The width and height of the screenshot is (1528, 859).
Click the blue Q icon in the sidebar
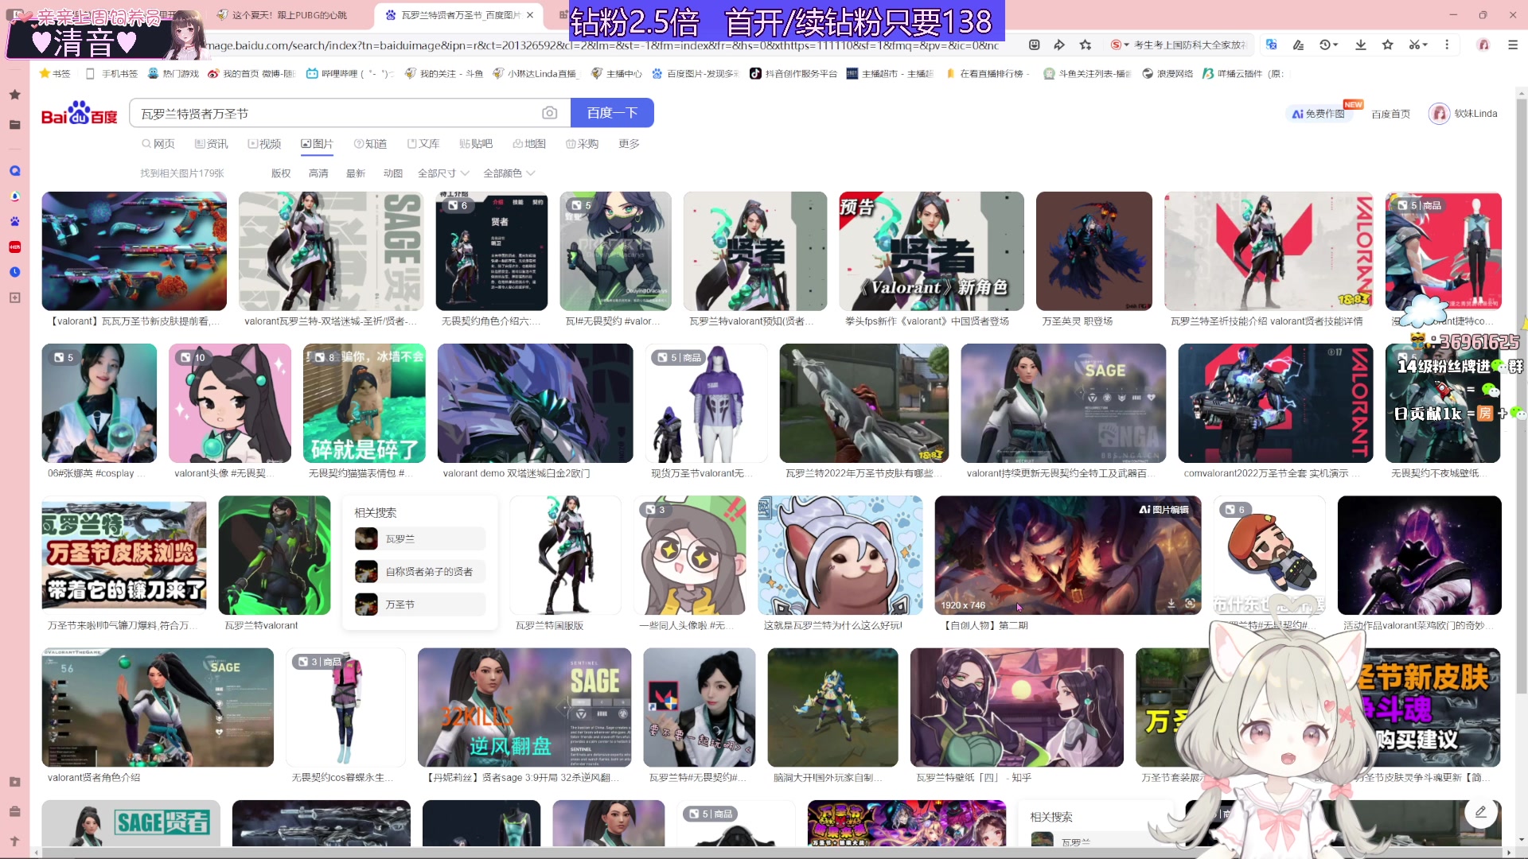point(14,171)
